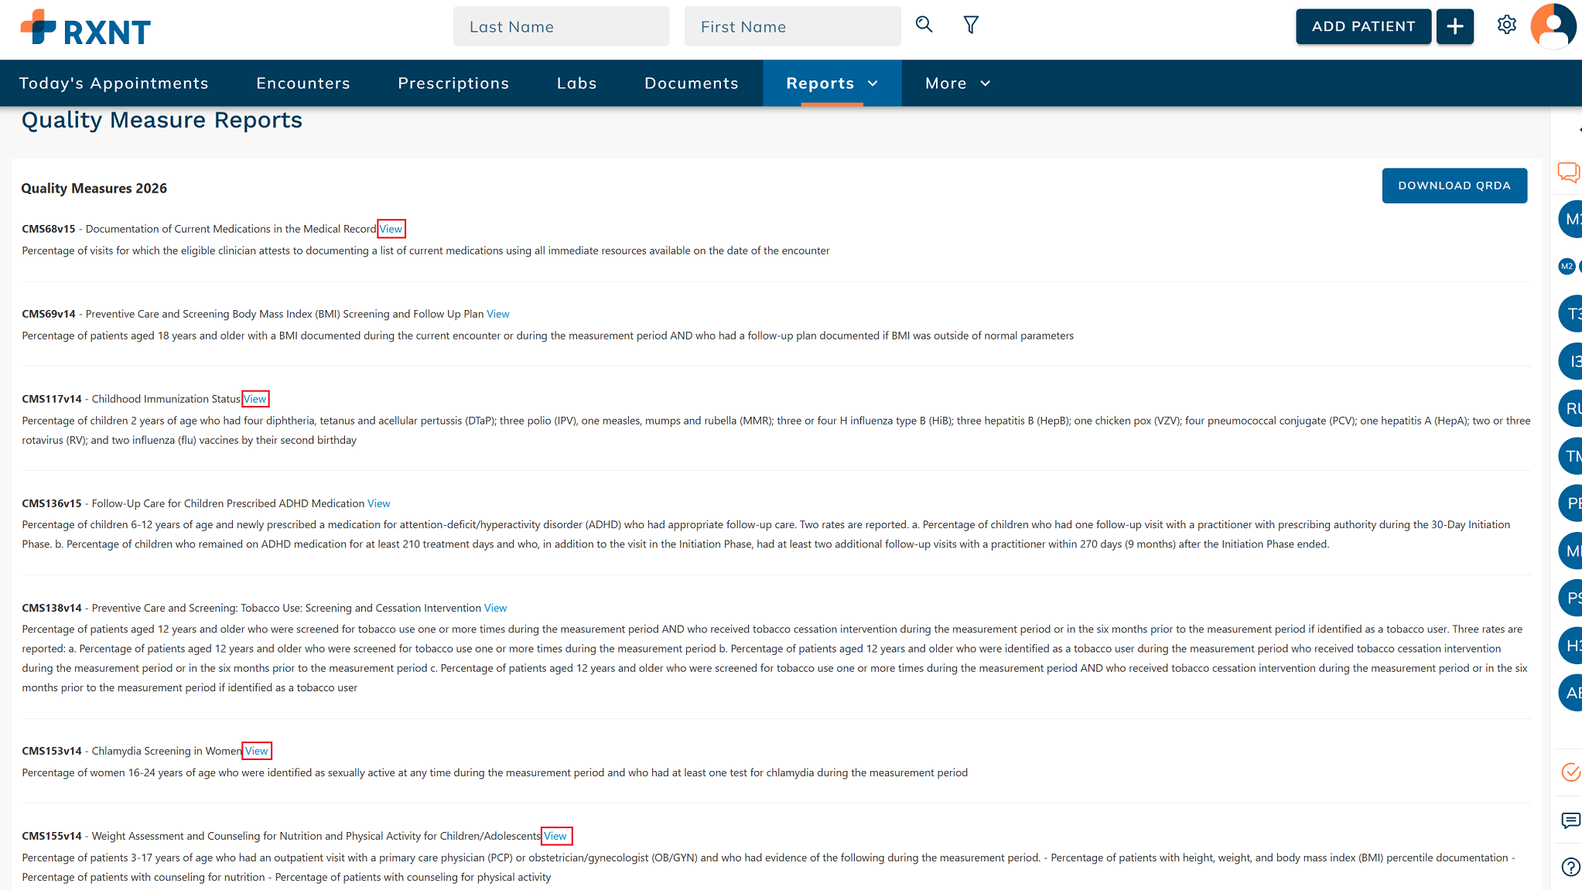1582x890 pixels.
Task: Open the patient filter funnel icon
Action: [x=971, y=25]
